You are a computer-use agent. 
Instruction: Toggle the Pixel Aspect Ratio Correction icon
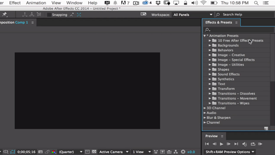(156, 152)
